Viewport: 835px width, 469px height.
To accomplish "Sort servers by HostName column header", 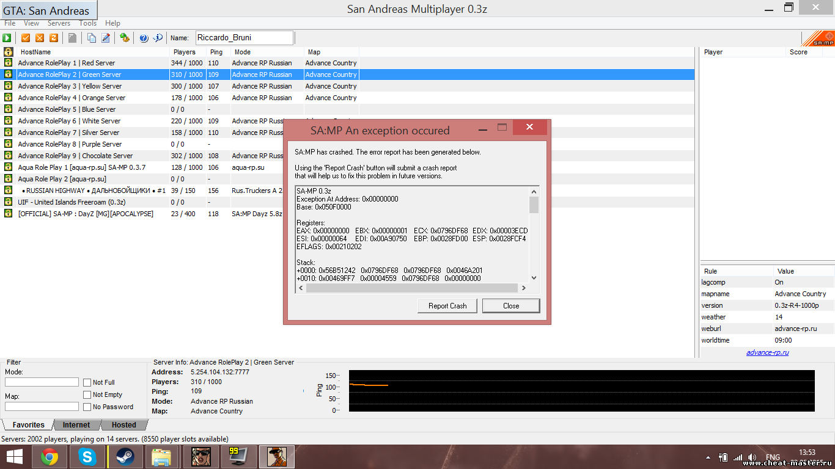I will [93, 52].
